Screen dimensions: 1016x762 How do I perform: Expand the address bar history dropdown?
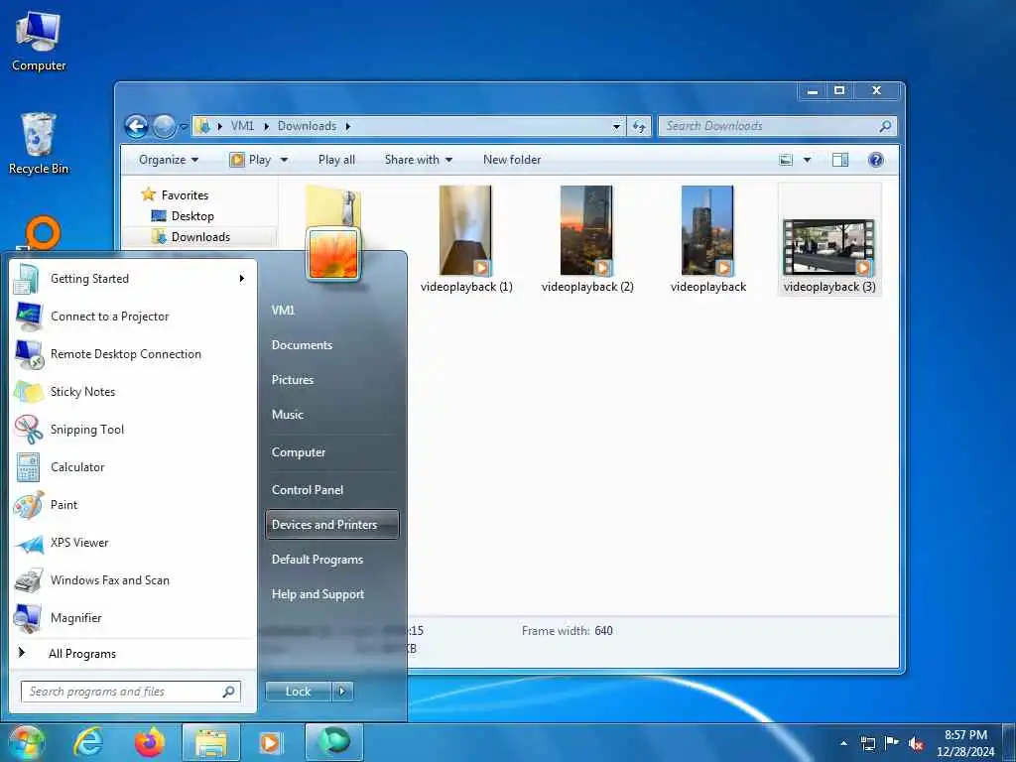click(x=617, y=126)
